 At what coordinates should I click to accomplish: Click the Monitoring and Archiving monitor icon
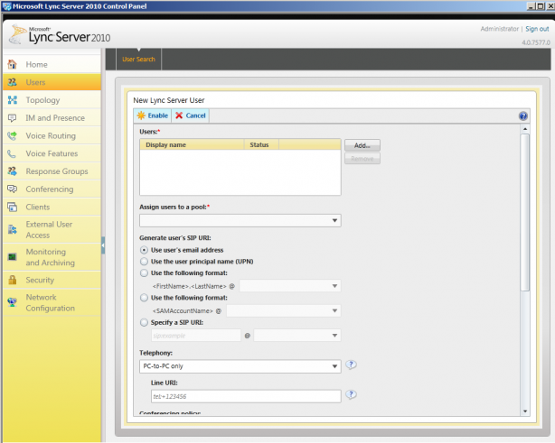(13, 257)
